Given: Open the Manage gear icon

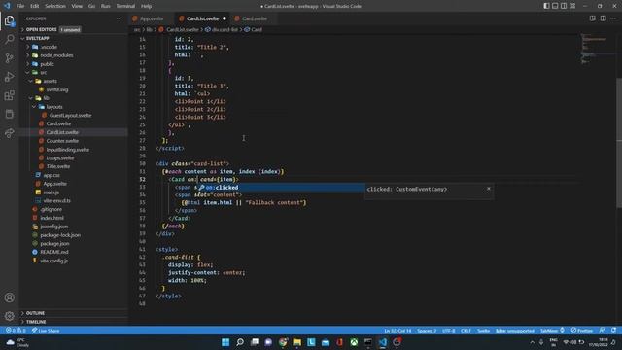Looking at the screenshot, I should click(x=9, y=316).
